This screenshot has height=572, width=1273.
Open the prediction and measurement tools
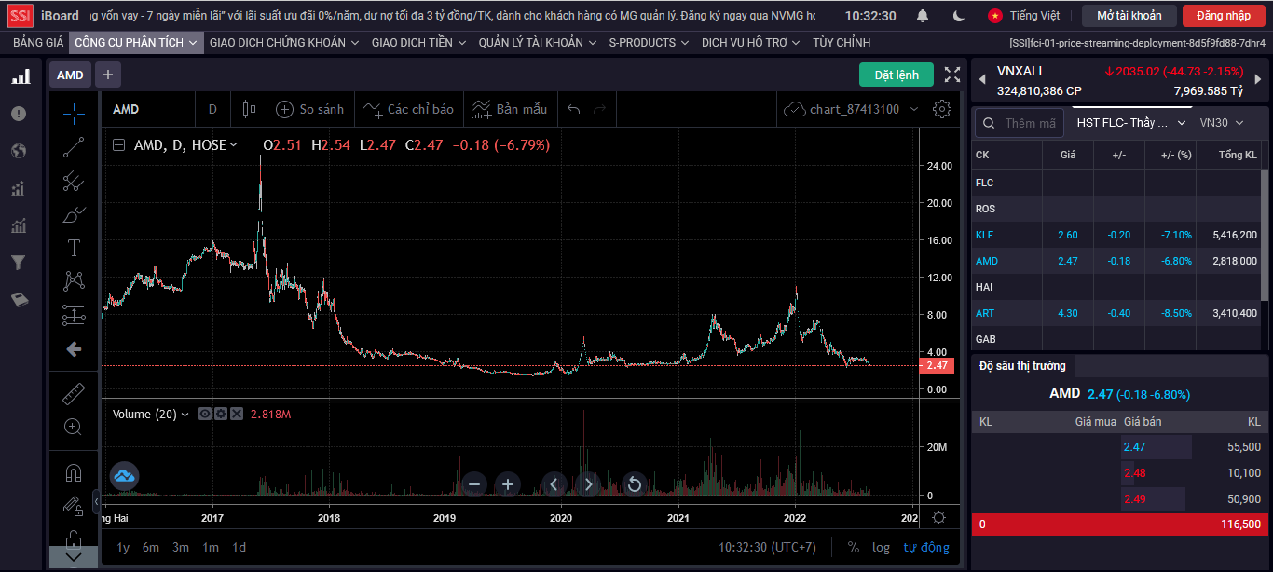(x=74, y=315)
